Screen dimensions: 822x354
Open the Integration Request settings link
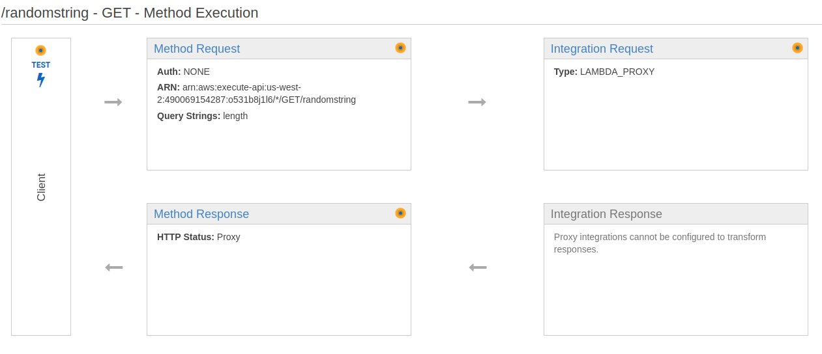click(x=602, y=49)
